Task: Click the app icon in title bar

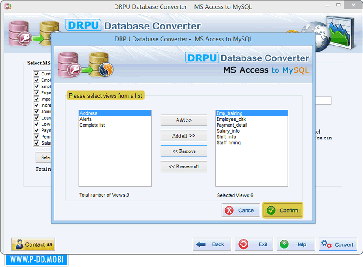Action: (8, 6)
